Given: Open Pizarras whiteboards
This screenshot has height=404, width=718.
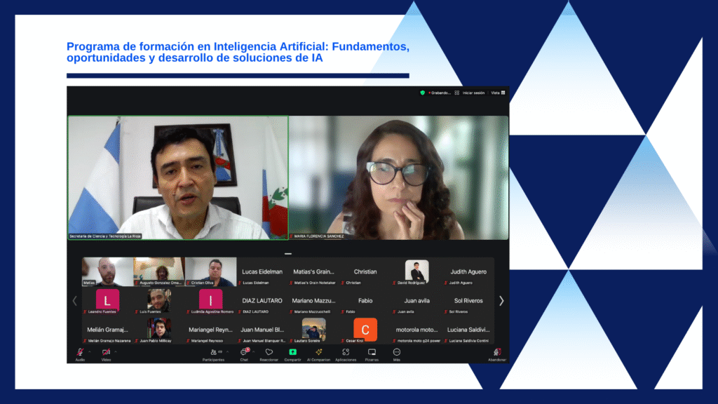Looking at the screenshot, I should tap(372, 353).
